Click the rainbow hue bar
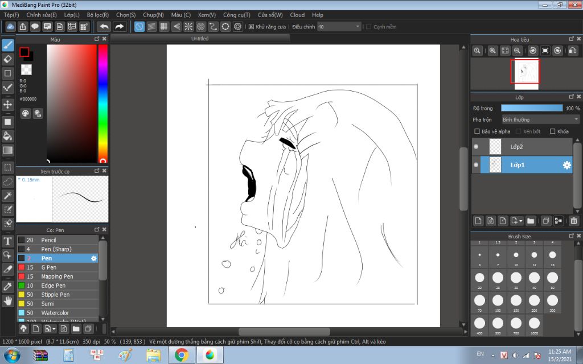The height and width of the screenshot is (364, 583). (x=103, y=104)
